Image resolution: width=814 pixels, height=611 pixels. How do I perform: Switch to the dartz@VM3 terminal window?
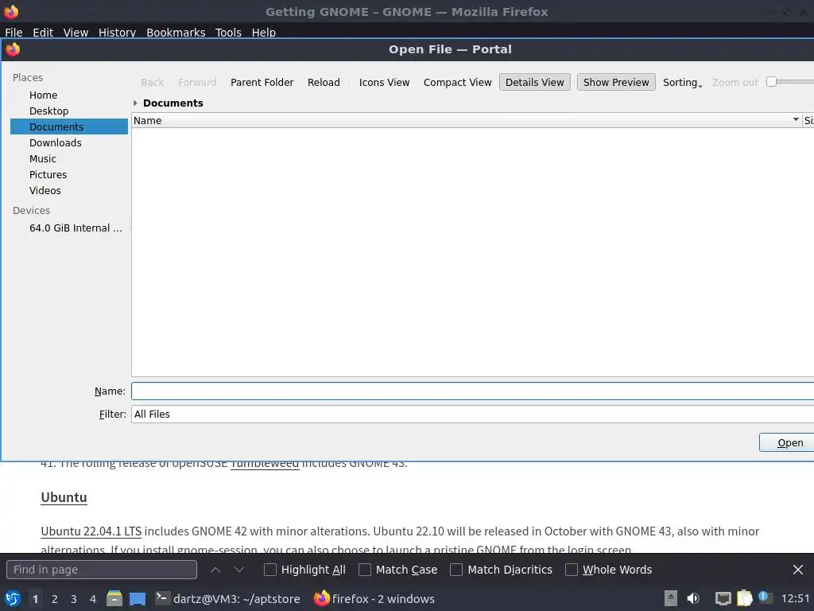[x=228, y=598]
